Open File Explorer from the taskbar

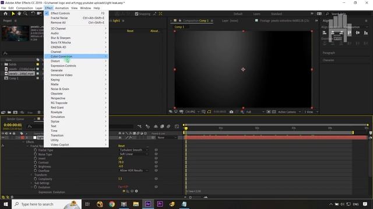click(136, 204)
